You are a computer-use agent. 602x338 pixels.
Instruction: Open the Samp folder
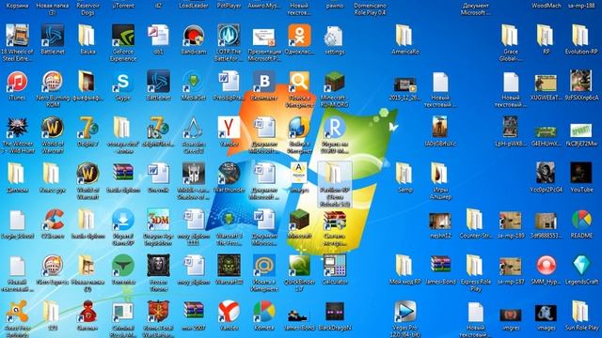(404, 175)
